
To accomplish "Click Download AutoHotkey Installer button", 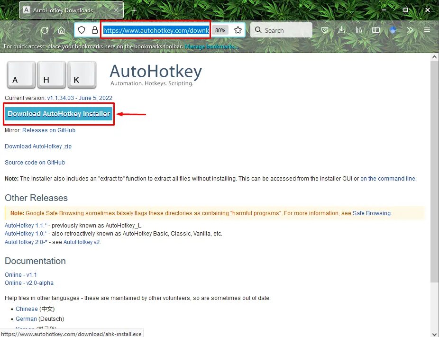I will (x=58, y=114).
